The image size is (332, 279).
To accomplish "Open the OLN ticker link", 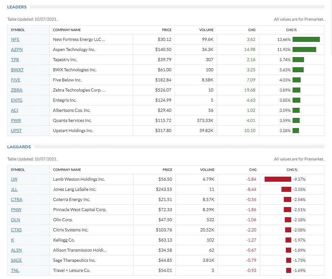I will tap(16, 220).
